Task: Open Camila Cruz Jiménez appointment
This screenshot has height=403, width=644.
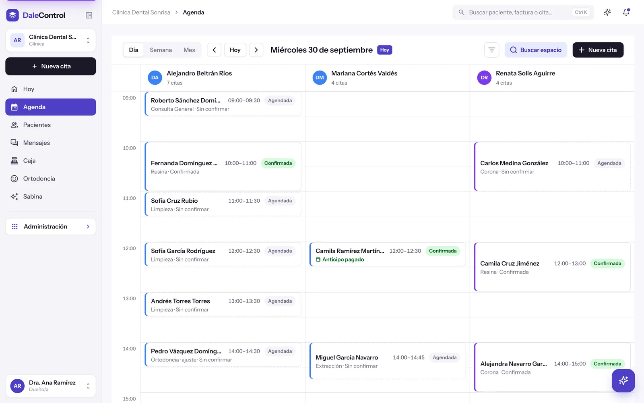Action: coord(552,267)
